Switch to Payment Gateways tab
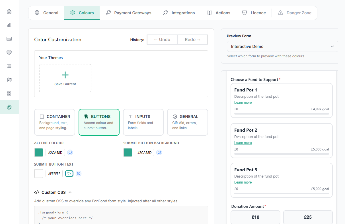The image size is (345, 224). 128,13
